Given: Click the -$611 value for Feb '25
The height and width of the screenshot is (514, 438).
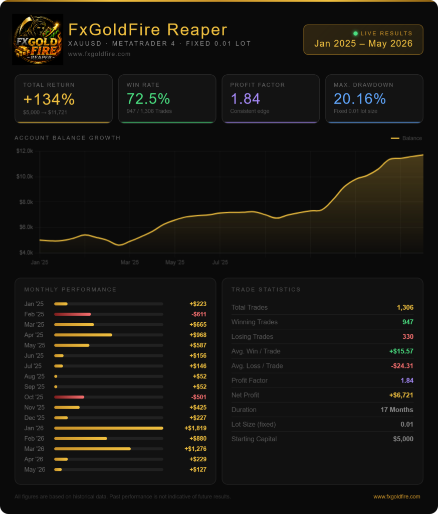Looking at the screenshot, I should point(199,314).
